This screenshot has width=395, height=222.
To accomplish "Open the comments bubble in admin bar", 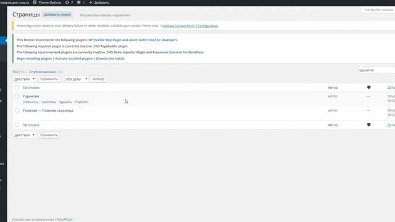I will click(81, 2).
